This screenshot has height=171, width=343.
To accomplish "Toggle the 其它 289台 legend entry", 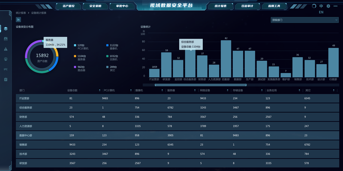I will pos(111,68).
